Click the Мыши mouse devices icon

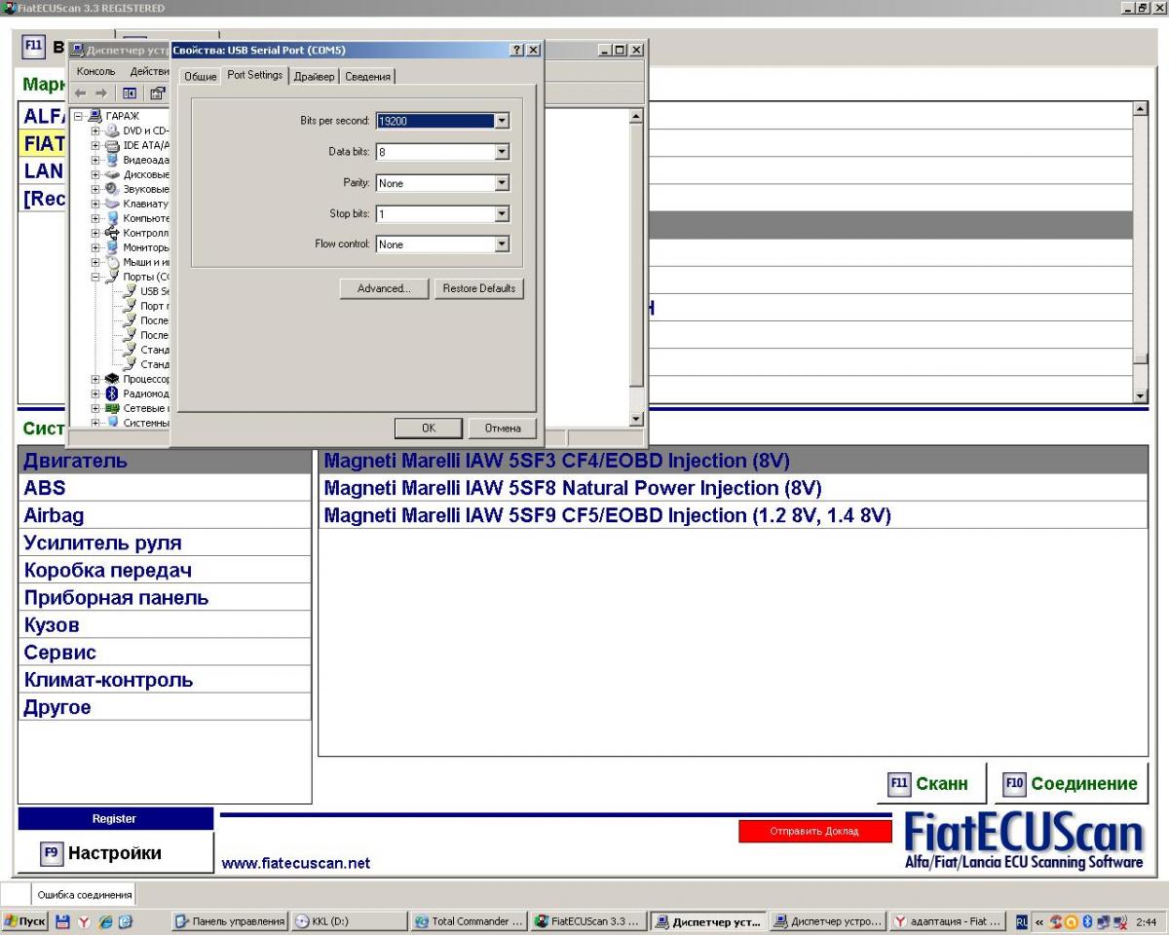(112, 262)
